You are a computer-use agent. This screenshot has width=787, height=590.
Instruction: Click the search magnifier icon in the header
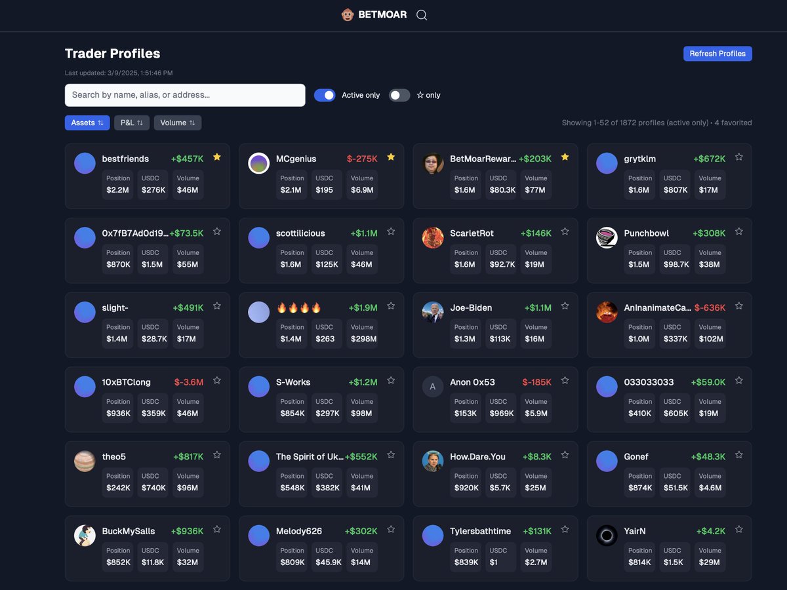click(x=422, y=14)
